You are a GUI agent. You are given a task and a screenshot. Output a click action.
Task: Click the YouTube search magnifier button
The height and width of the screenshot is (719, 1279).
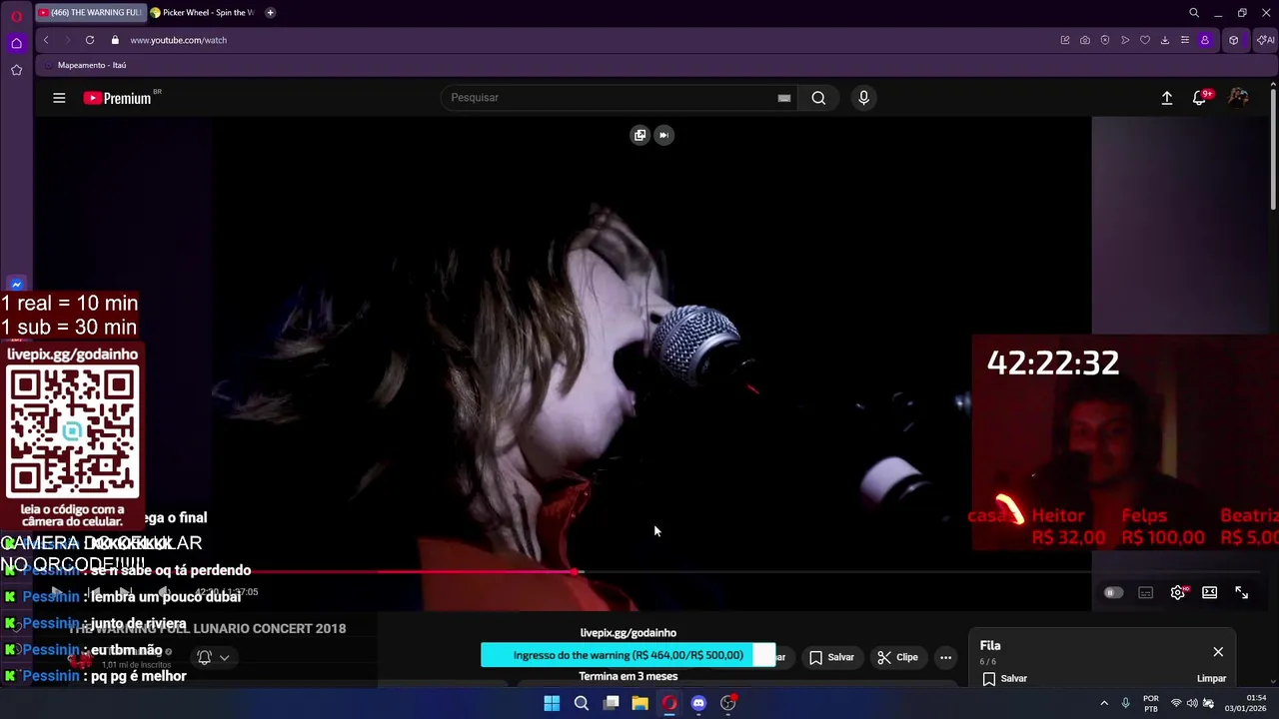(x=818, y=98)
